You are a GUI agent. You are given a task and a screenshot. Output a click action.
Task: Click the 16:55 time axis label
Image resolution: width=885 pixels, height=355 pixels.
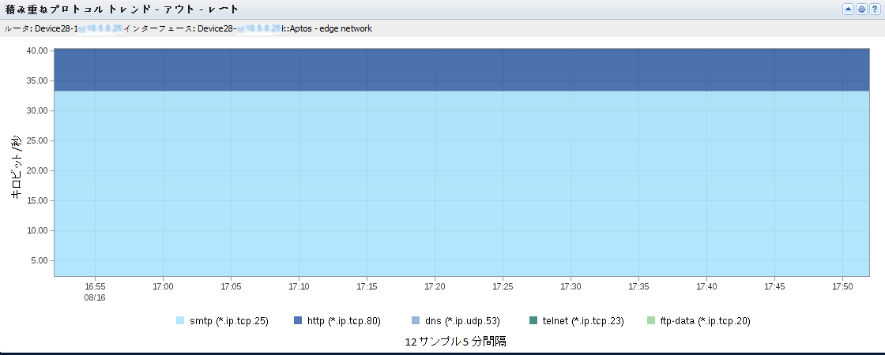coord(95,287)
